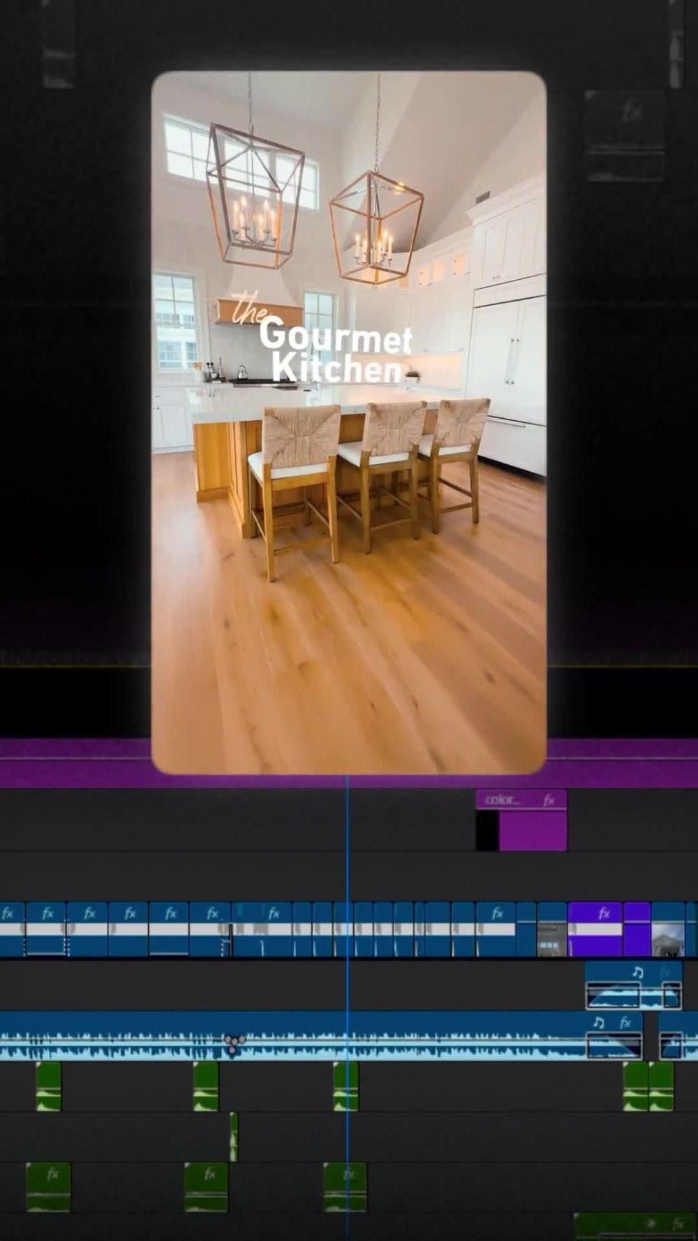Select the small purple clip without an fx badge
Viewport: 698px width, 1241px height.
pyautogui.click(x=637, y=929)
